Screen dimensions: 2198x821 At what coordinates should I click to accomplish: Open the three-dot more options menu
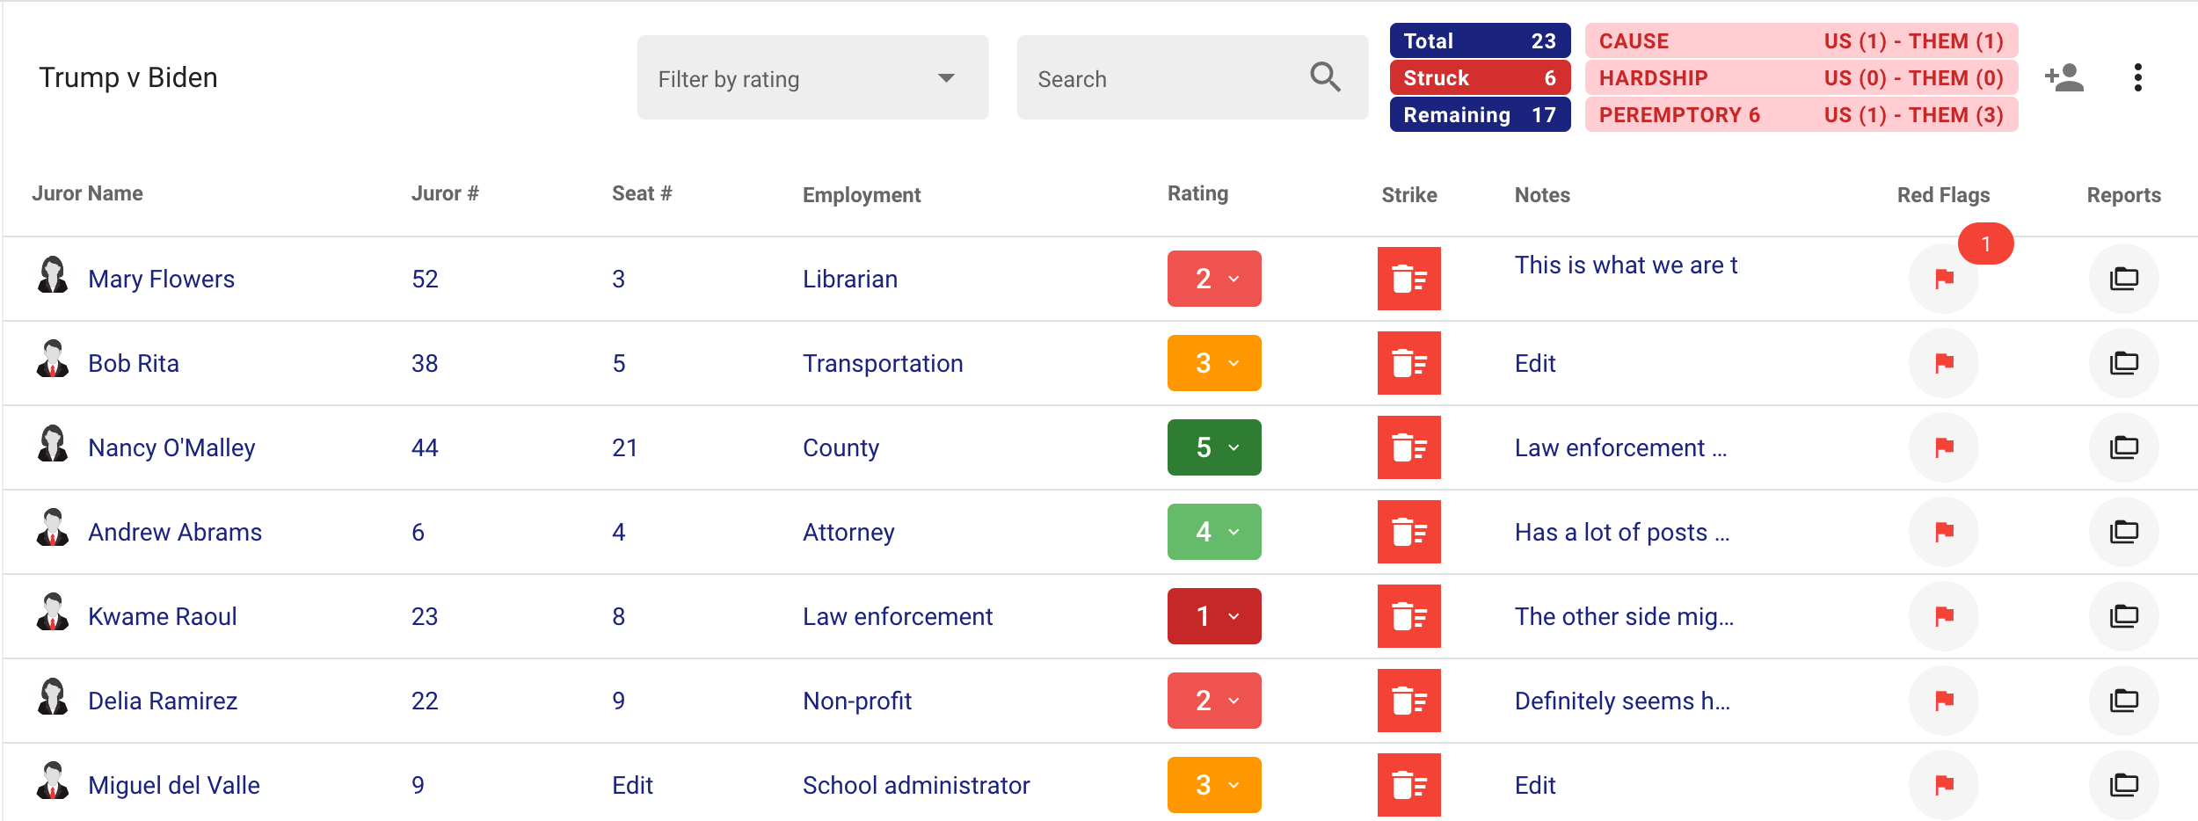tap(2138, 77)
